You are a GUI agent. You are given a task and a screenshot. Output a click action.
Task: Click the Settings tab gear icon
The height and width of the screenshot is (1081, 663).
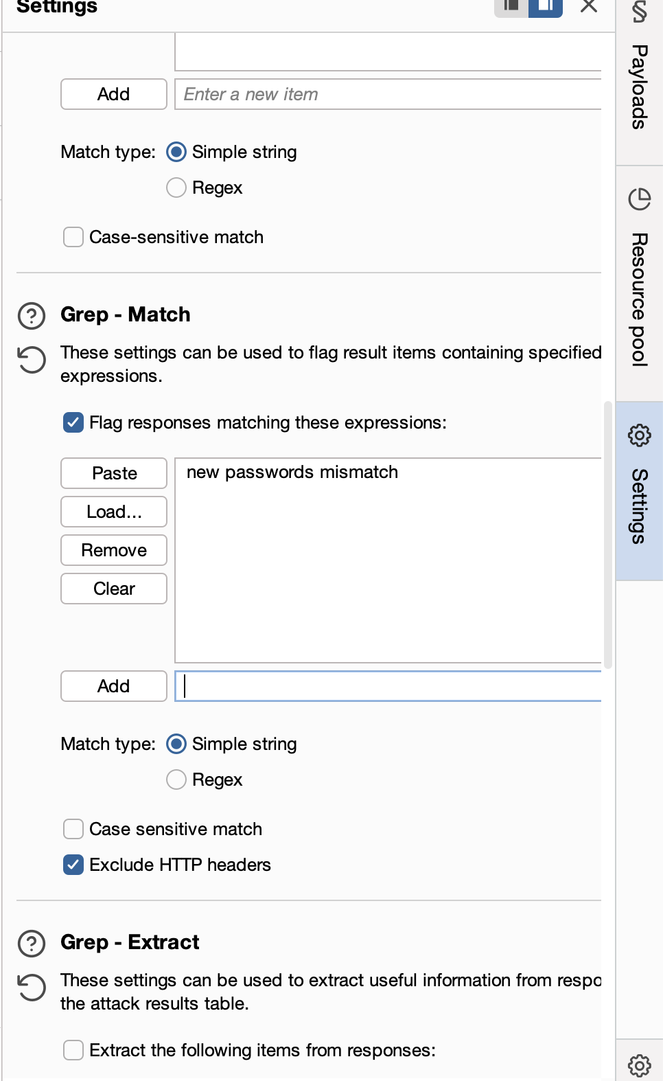click(639, 435)
